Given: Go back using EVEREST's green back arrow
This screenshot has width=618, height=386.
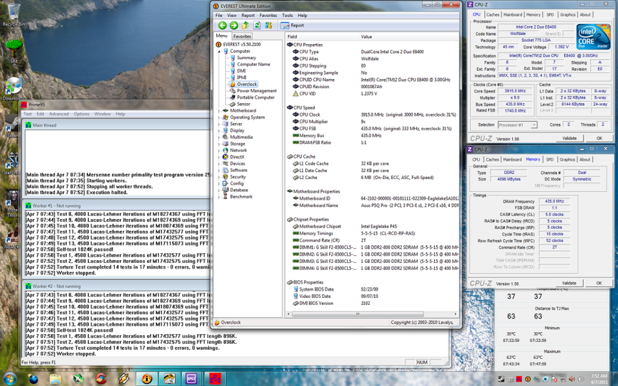Looking at the screenshot, I should (x=222, y=25).
